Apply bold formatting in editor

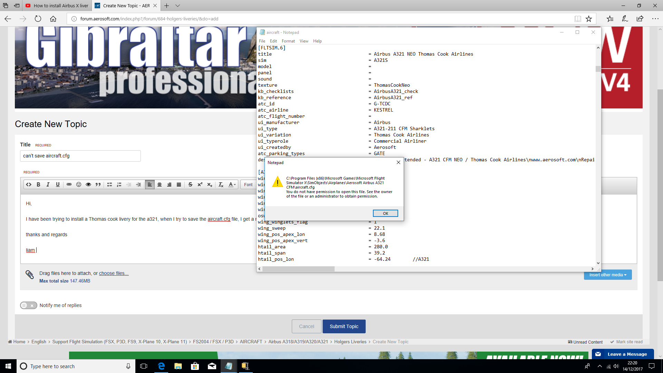pyautogui.click(x=38, y=185)
